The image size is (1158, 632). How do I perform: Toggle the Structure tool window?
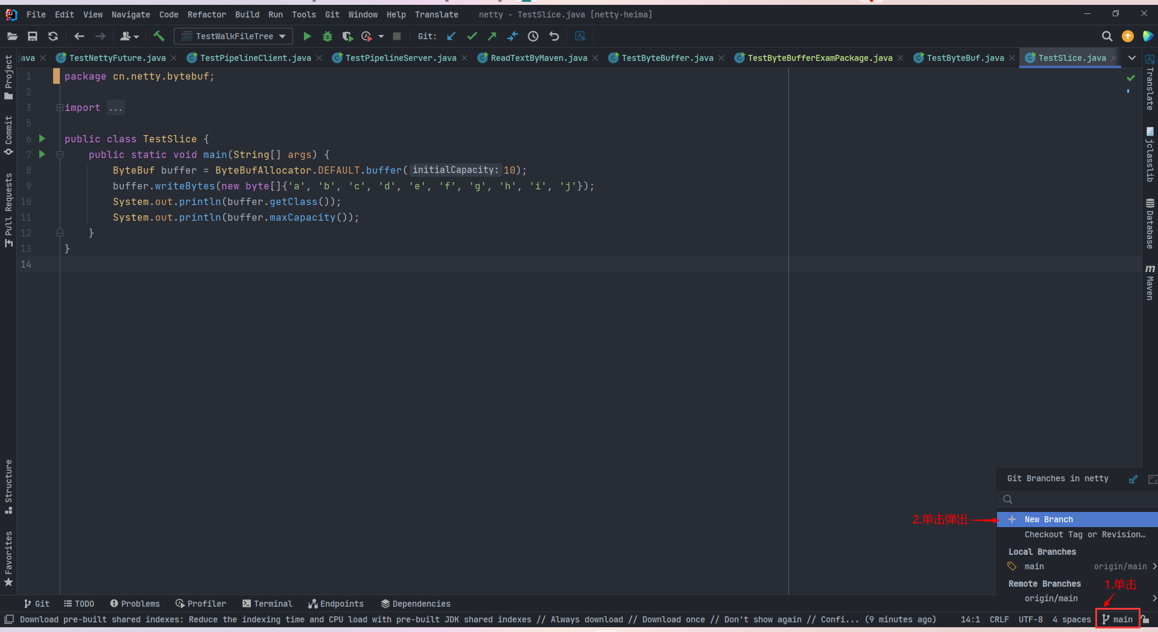pyautogui.click(x=8, y=487)
